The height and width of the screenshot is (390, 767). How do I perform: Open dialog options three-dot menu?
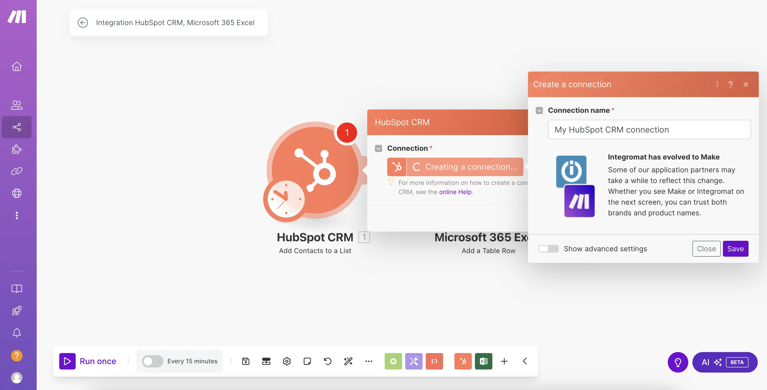coord(717,84)
